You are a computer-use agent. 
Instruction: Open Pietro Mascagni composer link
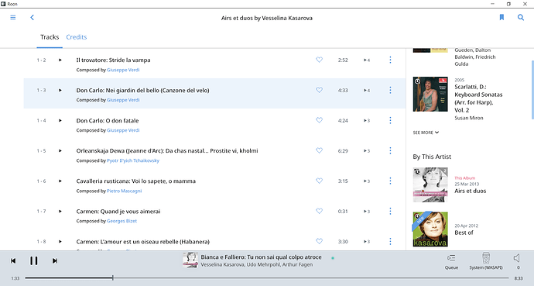coord(124,191)
